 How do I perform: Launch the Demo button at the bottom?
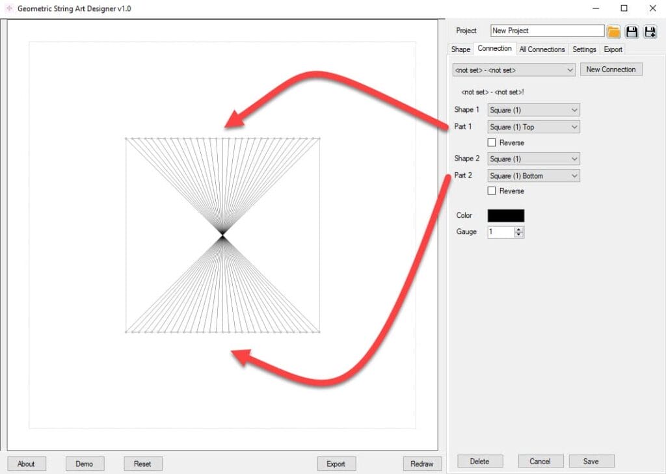coord(85,464)
